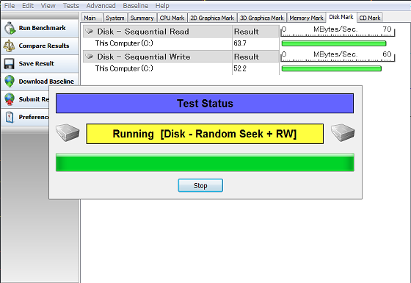Click the Test Status blue banner
This screenshot has width=411, height=283.
[x=205, y=104]
